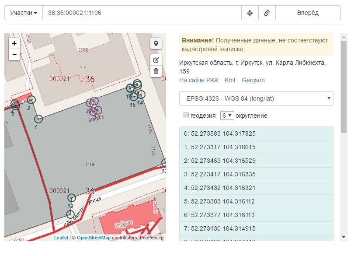Click the delete layers trash icon
354x256 pixels.
[x=156, y=71]
